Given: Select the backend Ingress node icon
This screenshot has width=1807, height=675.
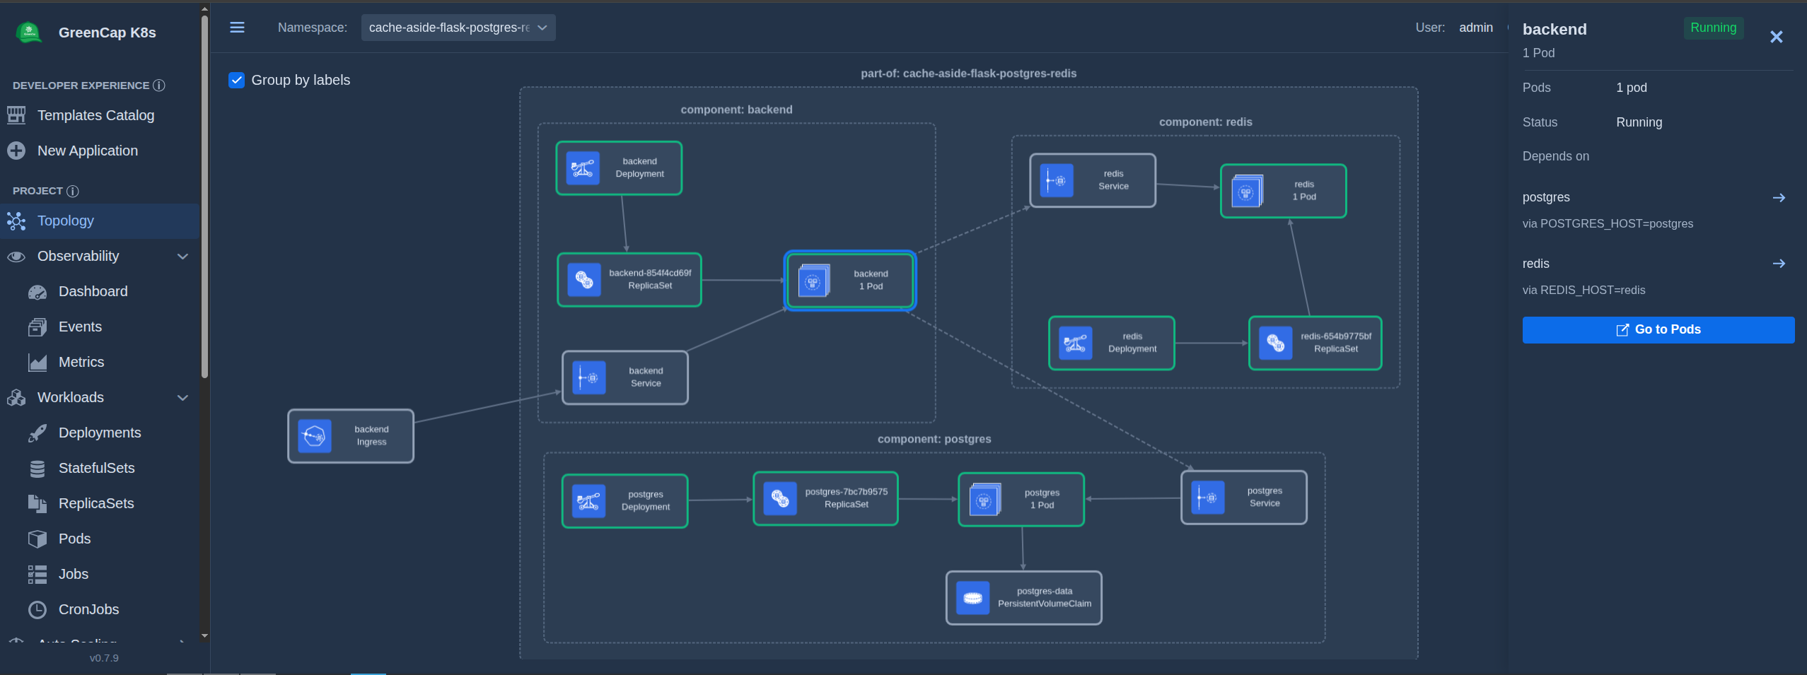Looking at the screenshot, I should tap(315, 436).
